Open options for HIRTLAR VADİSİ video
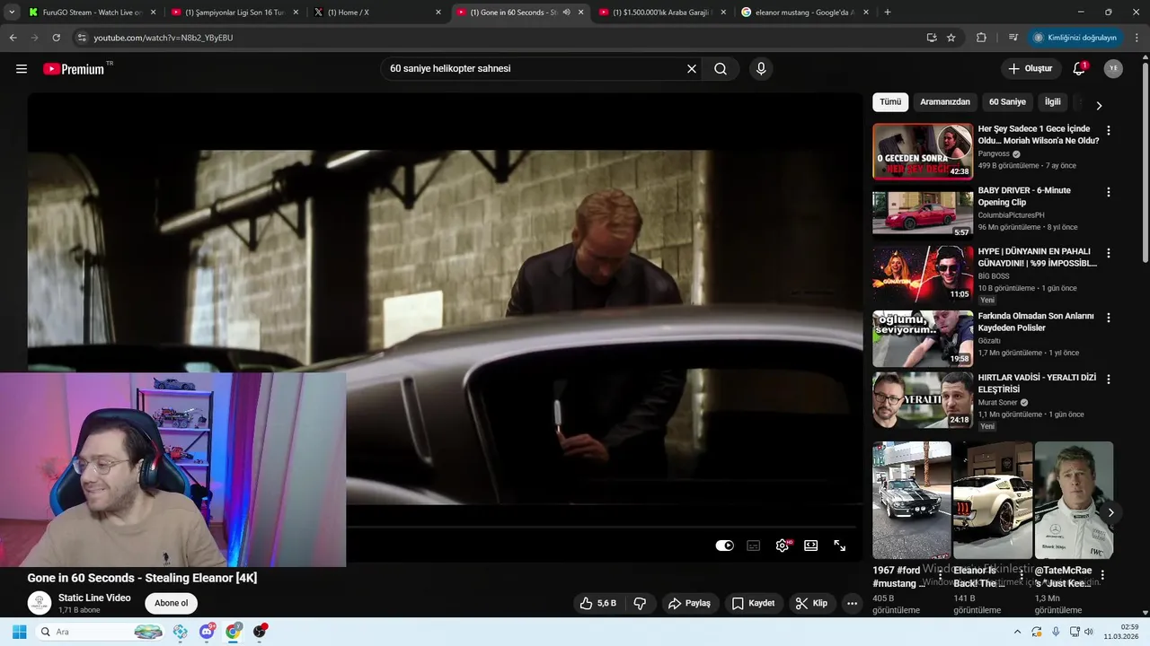Image resolution: width=1150 pixels, height=646 pixels. point(1108,380)
